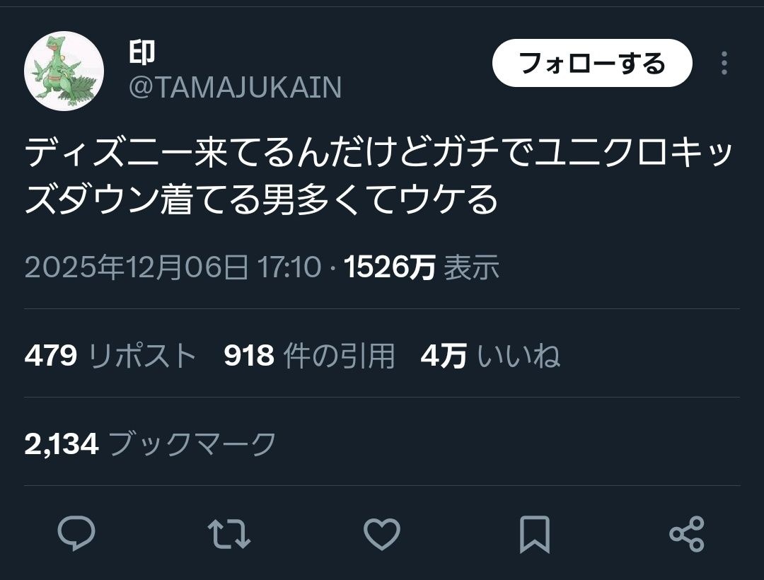This screenshot has width=764, height=580.
Task: Select the tweet text about ディズニー
Action: point(378,176)
